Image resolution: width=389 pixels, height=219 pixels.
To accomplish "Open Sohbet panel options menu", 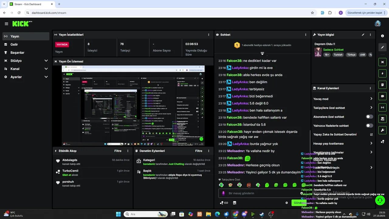I will [x=305, y=35].
